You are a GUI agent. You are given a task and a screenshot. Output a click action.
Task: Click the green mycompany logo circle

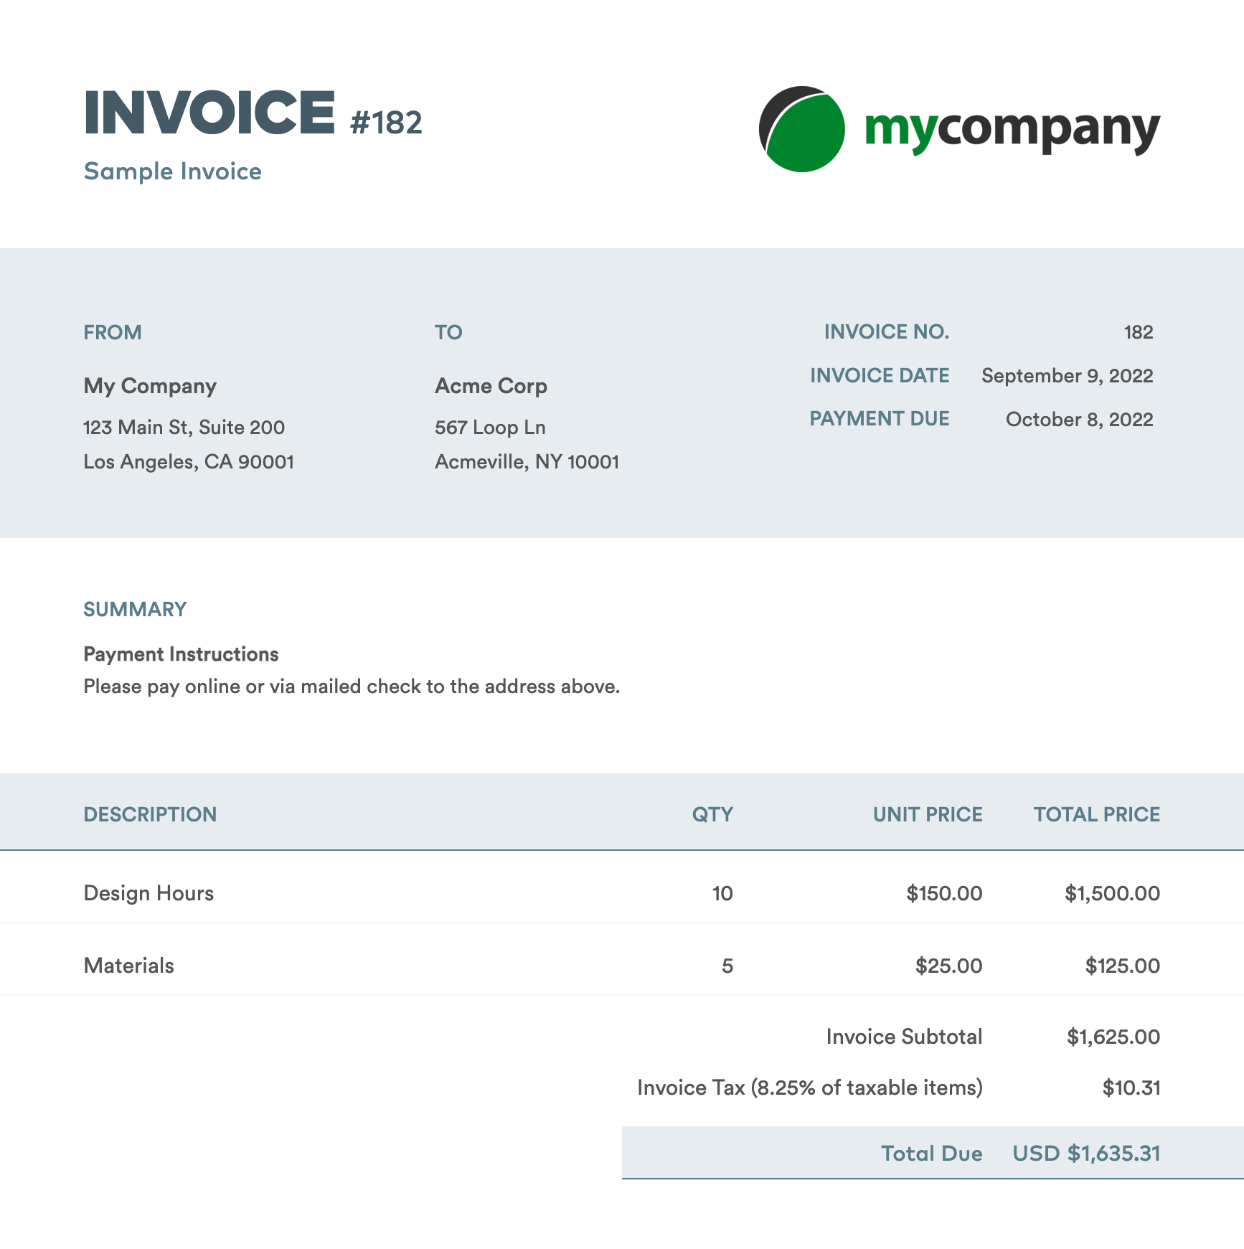point(802,130)
